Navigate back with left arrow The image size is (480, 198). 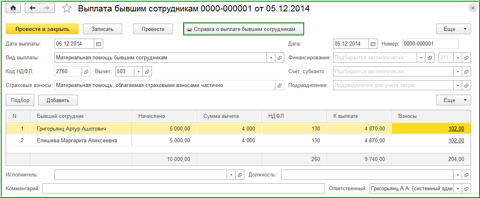click(32, 8)
